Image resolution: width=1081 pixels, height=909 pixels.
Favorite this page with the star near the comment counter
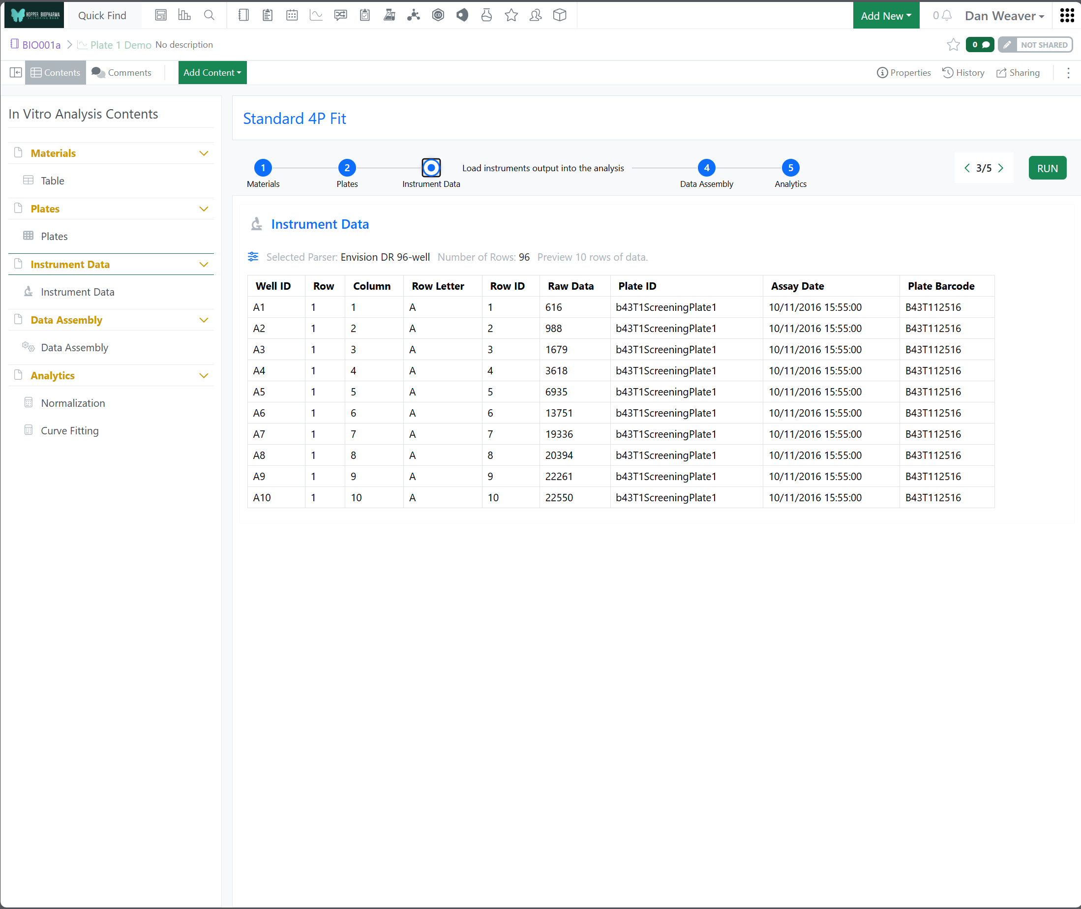(953, 45)
